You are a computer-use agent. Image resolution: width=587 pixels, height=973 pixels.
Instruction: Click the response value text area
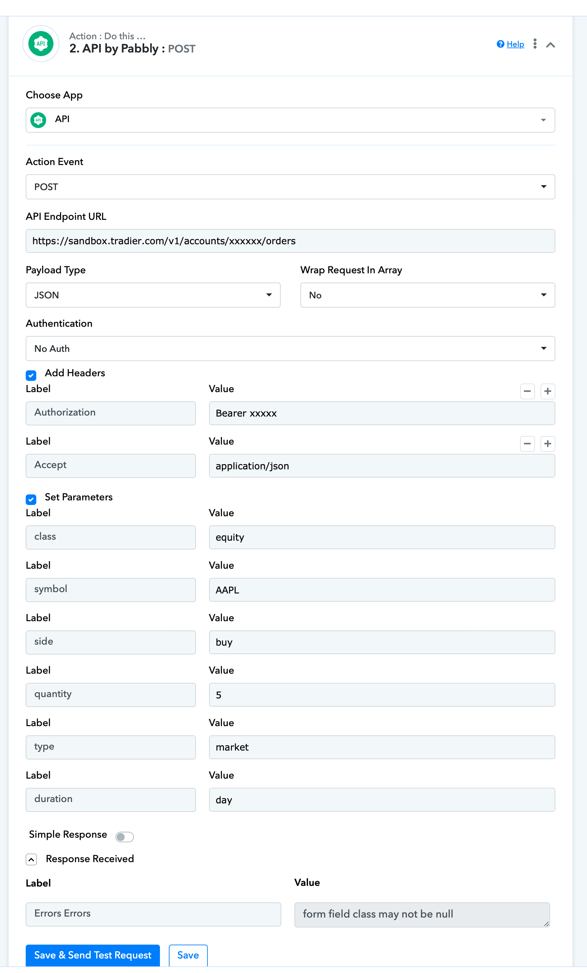[422, 915]
